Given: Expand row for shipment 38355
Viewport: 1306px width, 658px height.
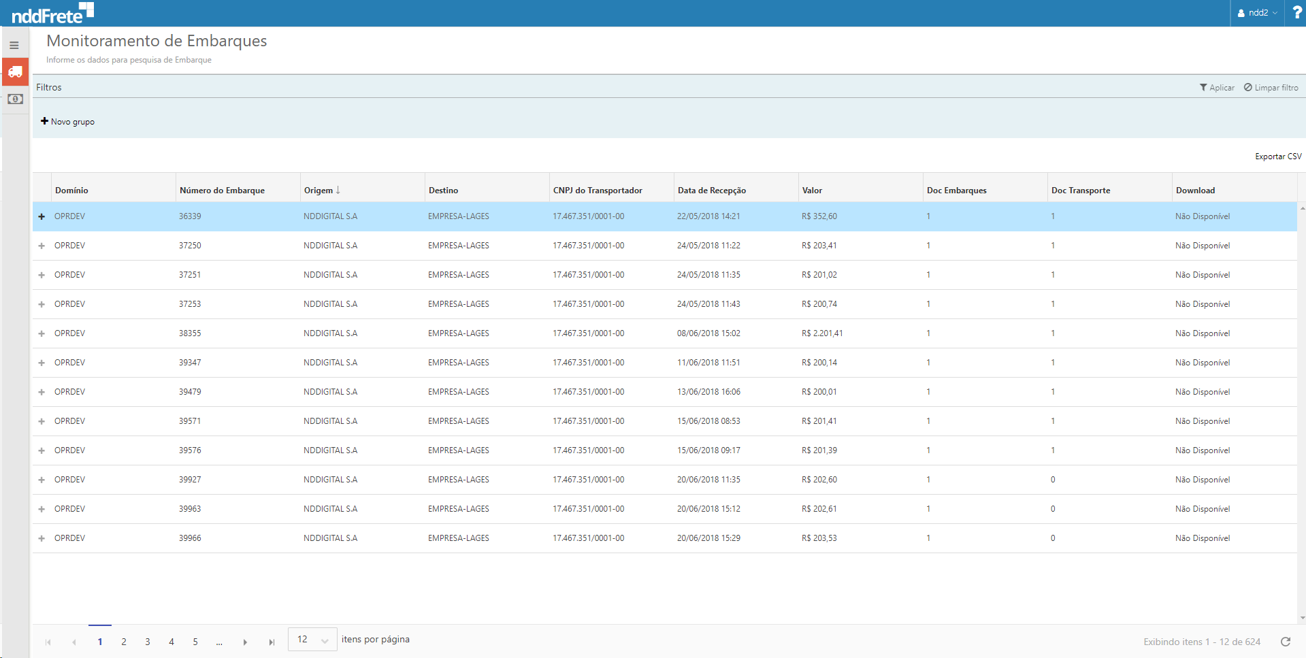Looking at the screenshot, I should click(x=42, y=333).
